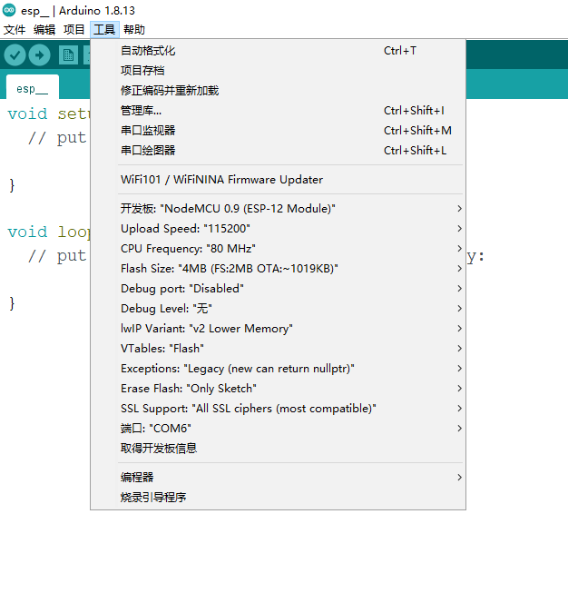Open 串口绘图器 serial plotter
Screen dimensions: 568x593
pos(278,151)
